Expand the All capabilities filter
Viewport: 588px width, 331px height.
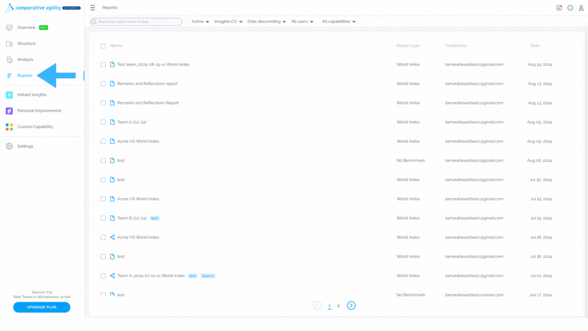(x=338, y=21)
